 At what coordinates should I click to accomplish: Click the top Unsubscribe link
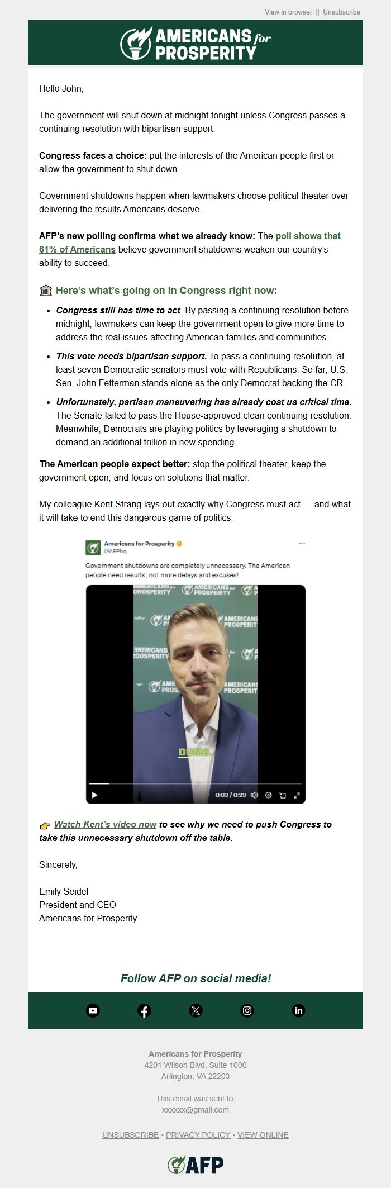(x=341, y=12)
